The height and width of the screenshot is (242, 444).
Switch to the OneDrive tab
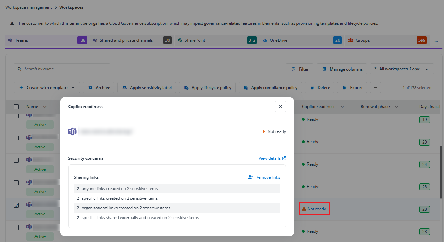coord(279,40)
